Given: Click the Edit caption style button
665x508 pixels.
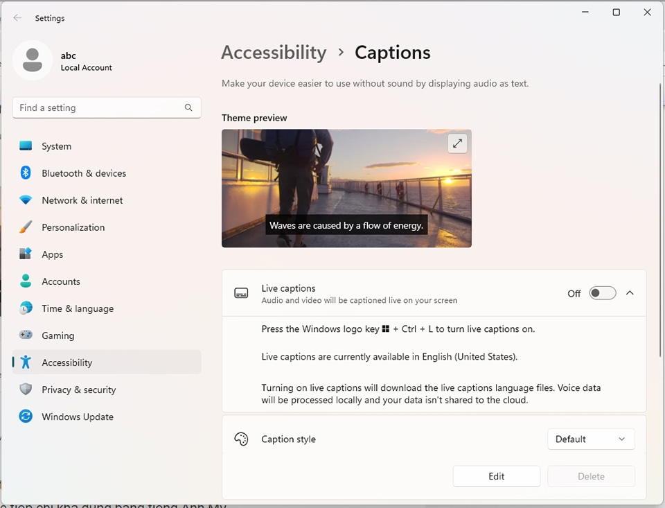Looking at the screenshot, I should (x=496, y=476).
